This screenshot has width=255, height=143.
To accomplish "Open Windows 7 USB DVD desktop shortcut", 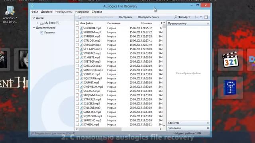I will pos(10,15).
